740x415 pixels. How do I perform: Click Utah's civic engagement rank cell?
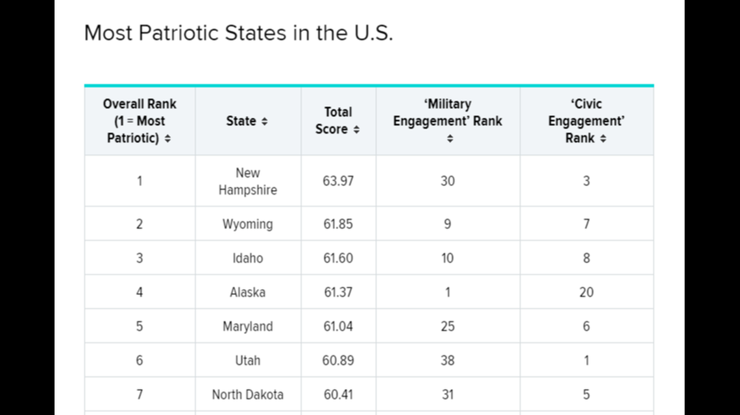point(586,361)
